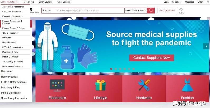Screen dimensions: 210x108
Task: Open the Trade Shows top menu
Action: coord(28,2)
